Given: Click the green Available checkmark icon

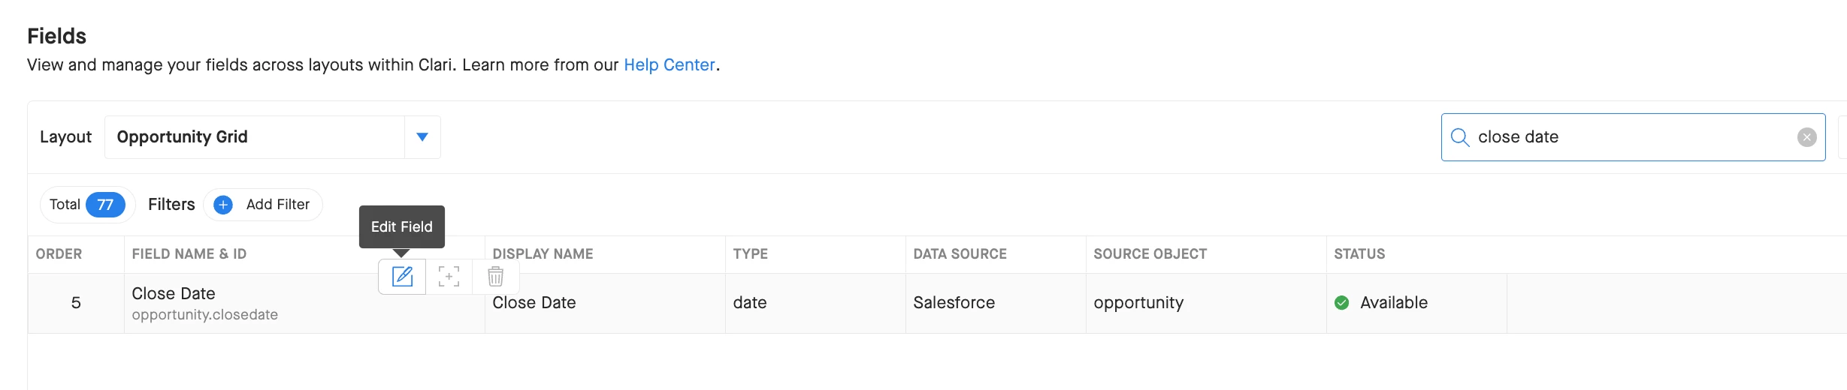Looking at the screenshot, I should pos(1341,303).
